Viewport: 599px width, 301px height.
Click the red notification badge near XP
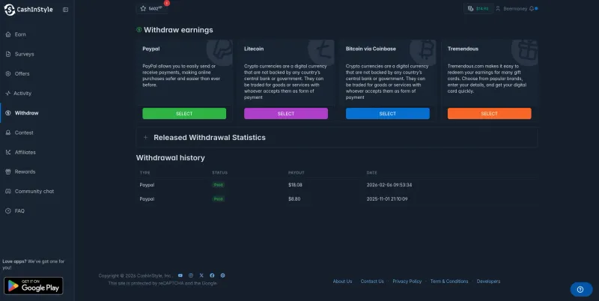pos(166,3)
